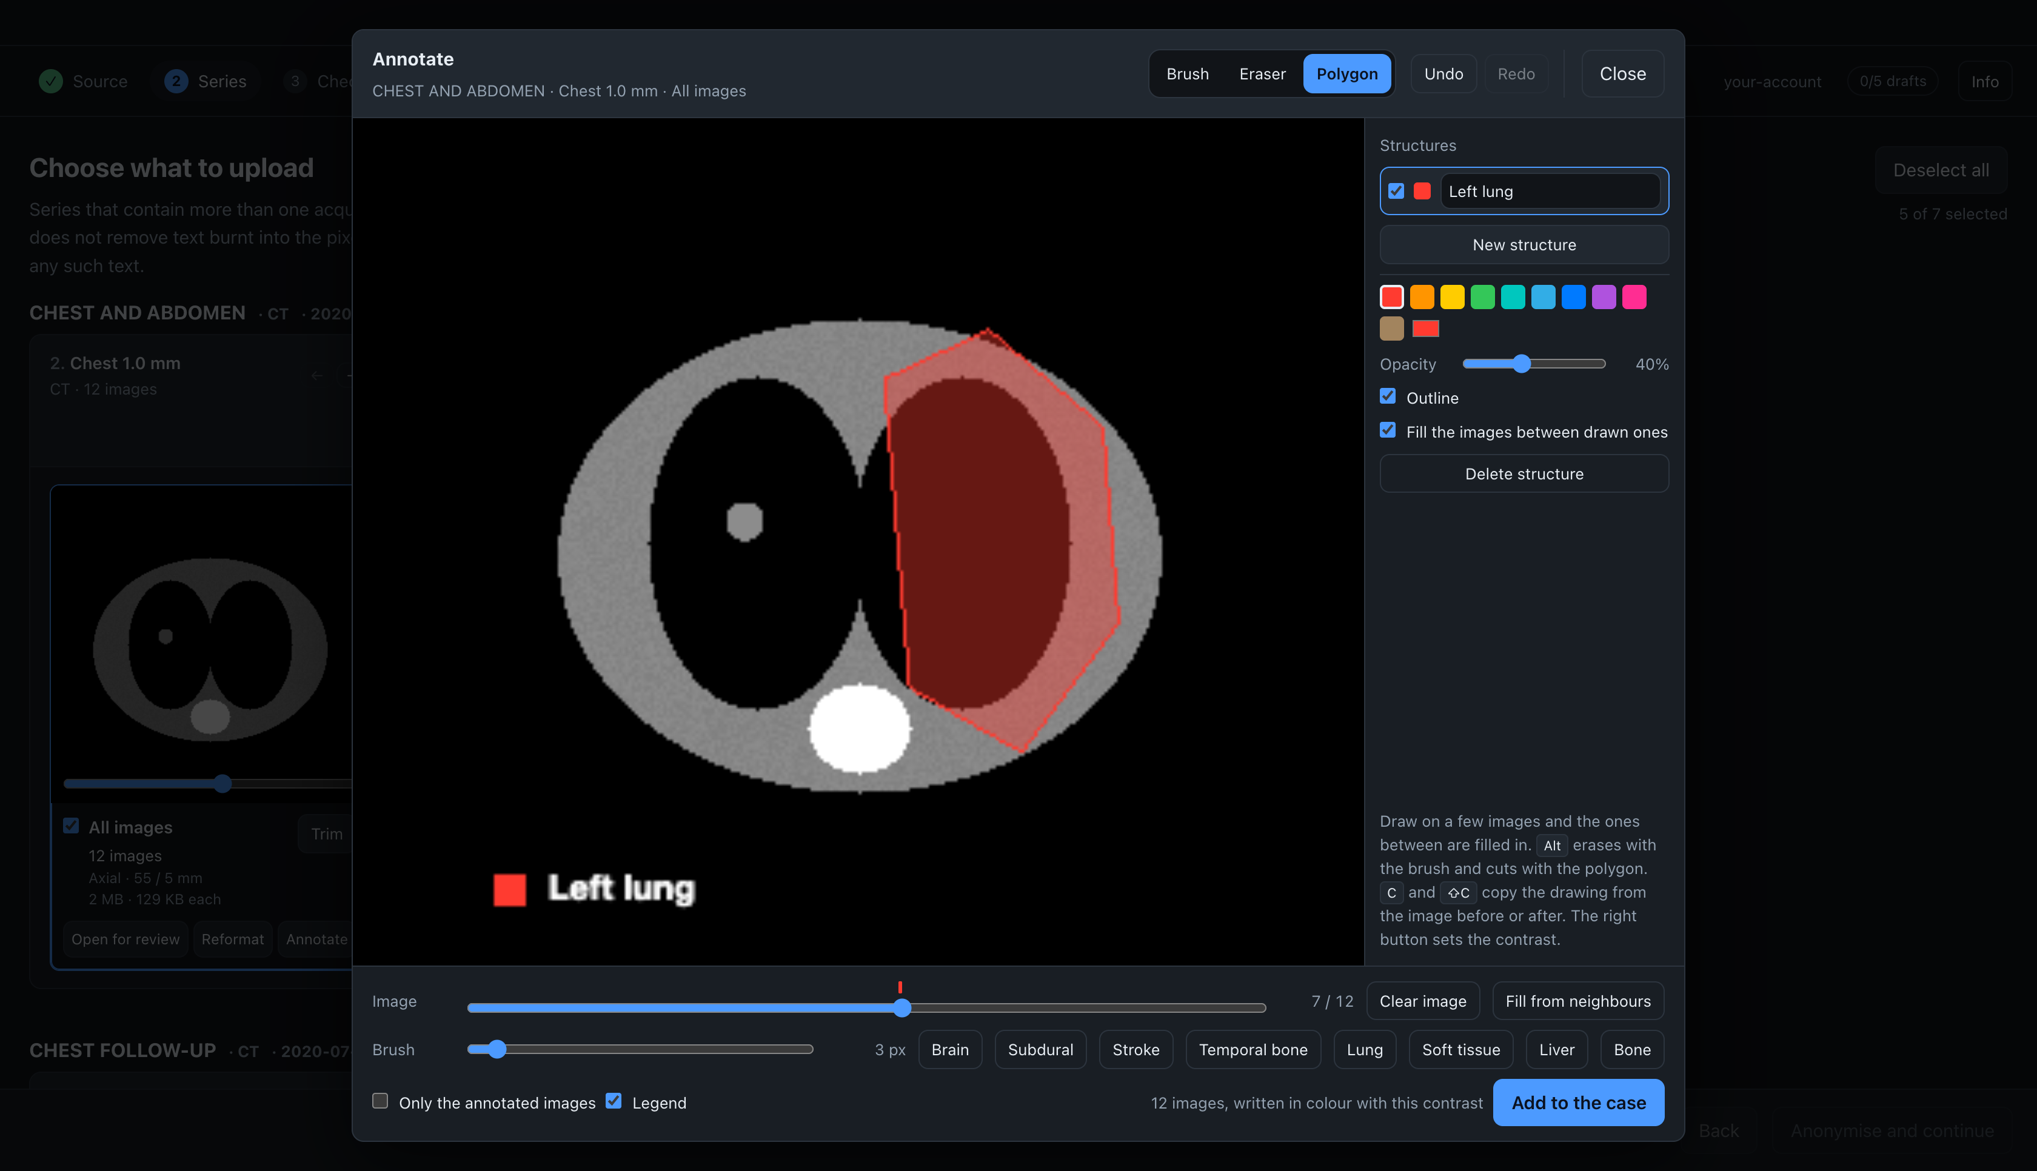
Task: Click the Image slider handle
Action: [x=902, y=1009]
